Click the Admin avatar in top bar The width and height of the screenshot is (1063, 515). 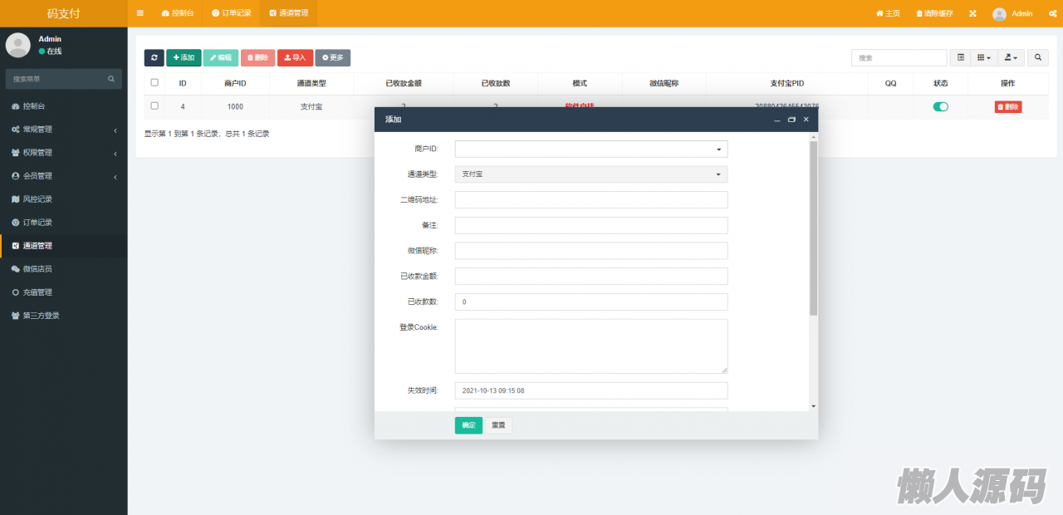tap(999, 13)
